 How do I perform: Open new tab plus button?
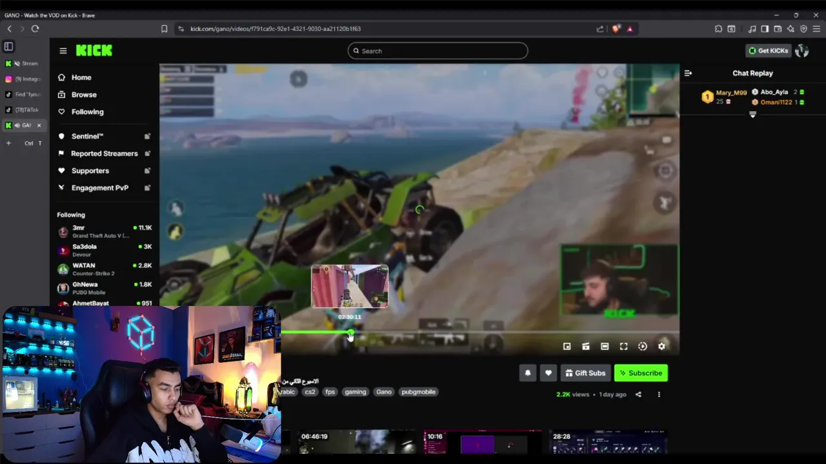coord(9,143)
